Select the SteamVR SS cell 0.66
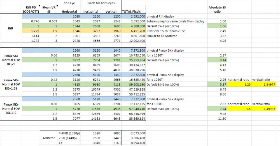Viewport: 280px width, 146px height. click(x=49, y=55)
